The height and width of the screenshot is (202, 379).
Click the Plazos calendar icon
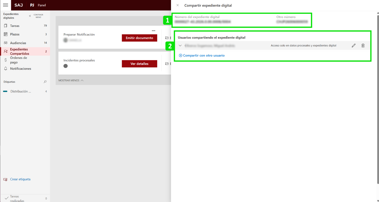[6, 34]
